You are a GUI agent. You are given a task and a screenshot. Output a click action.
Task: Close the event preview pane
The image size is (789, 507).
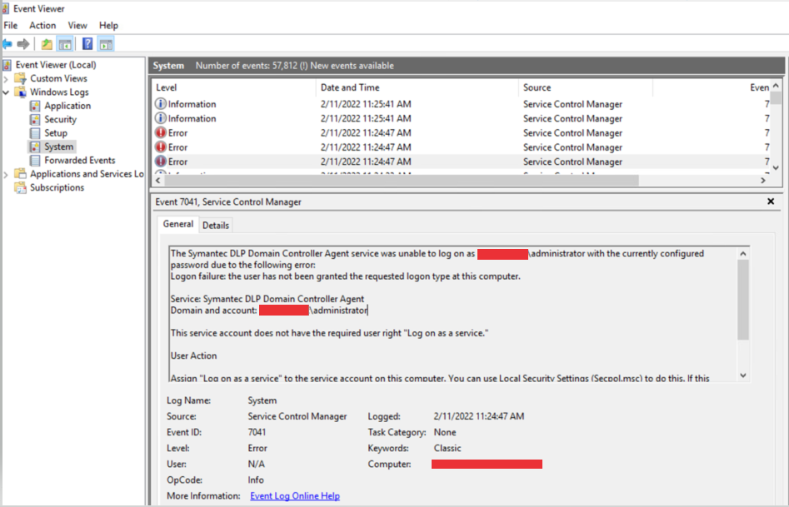tap(771, 201)
